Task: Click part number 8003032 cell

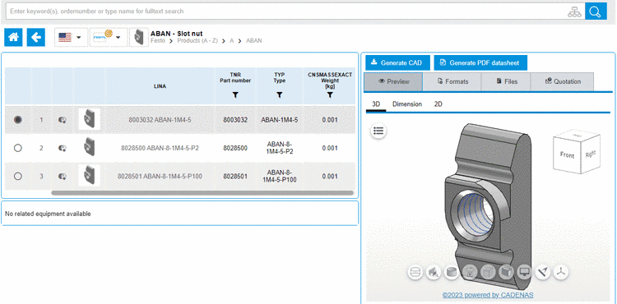Action: tap(235, 120)
